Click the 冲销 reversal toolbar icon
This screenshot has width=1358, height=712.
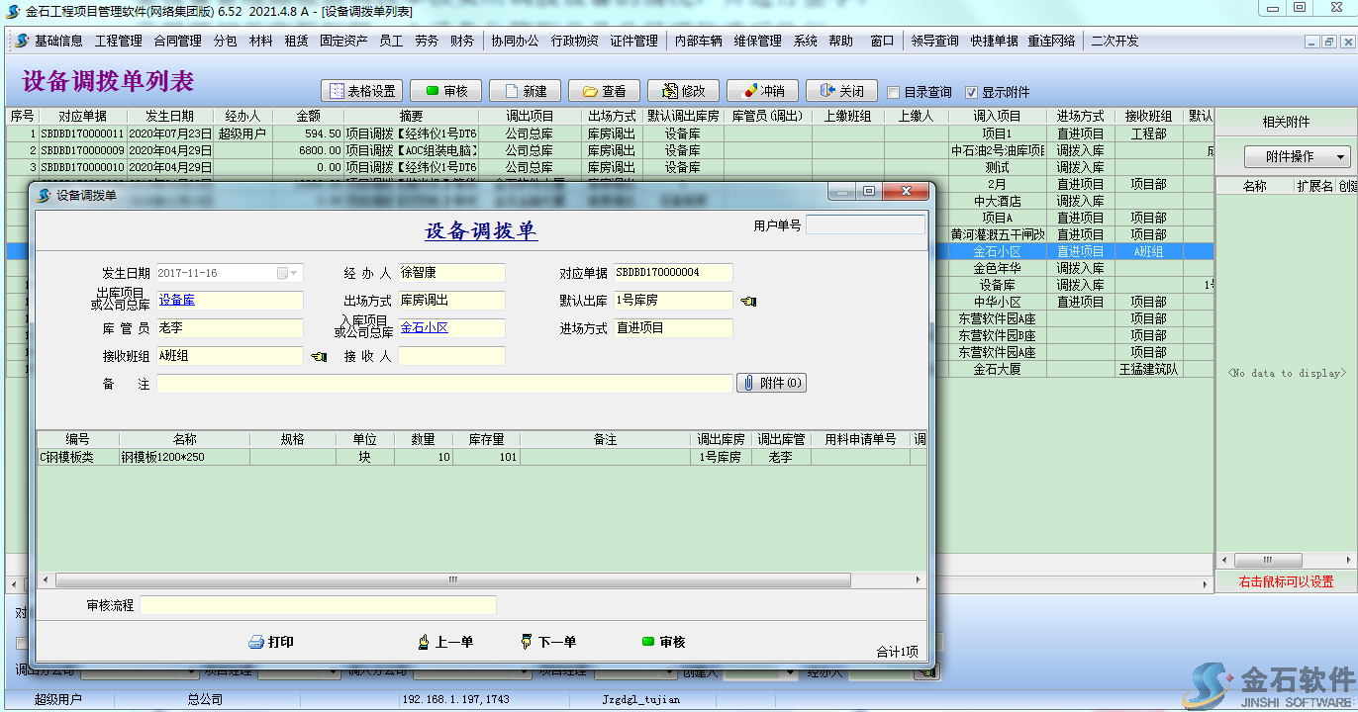[x=765, y=89]
